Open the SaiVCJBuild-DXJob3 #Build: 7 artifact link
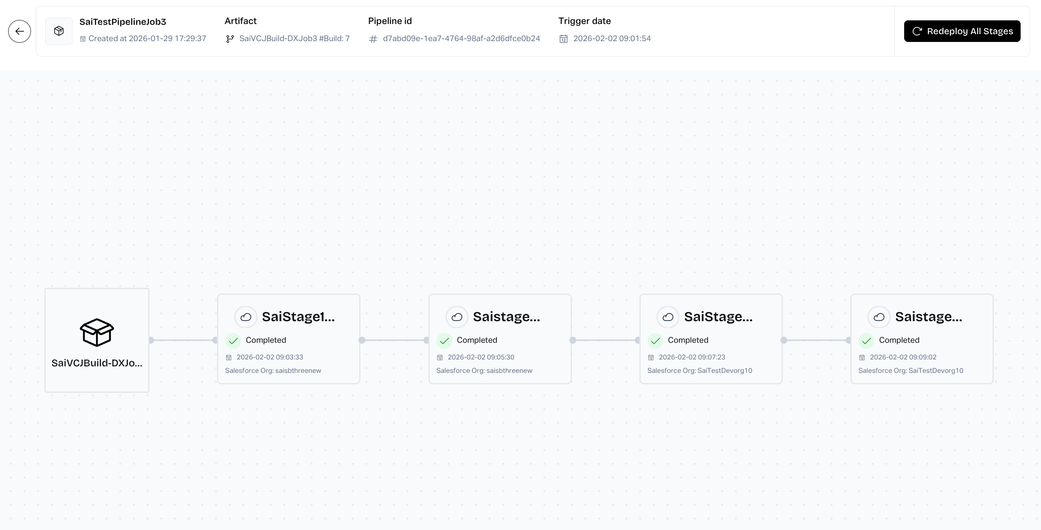Viewport: 1041px width, 530px height. coord(294,39)
